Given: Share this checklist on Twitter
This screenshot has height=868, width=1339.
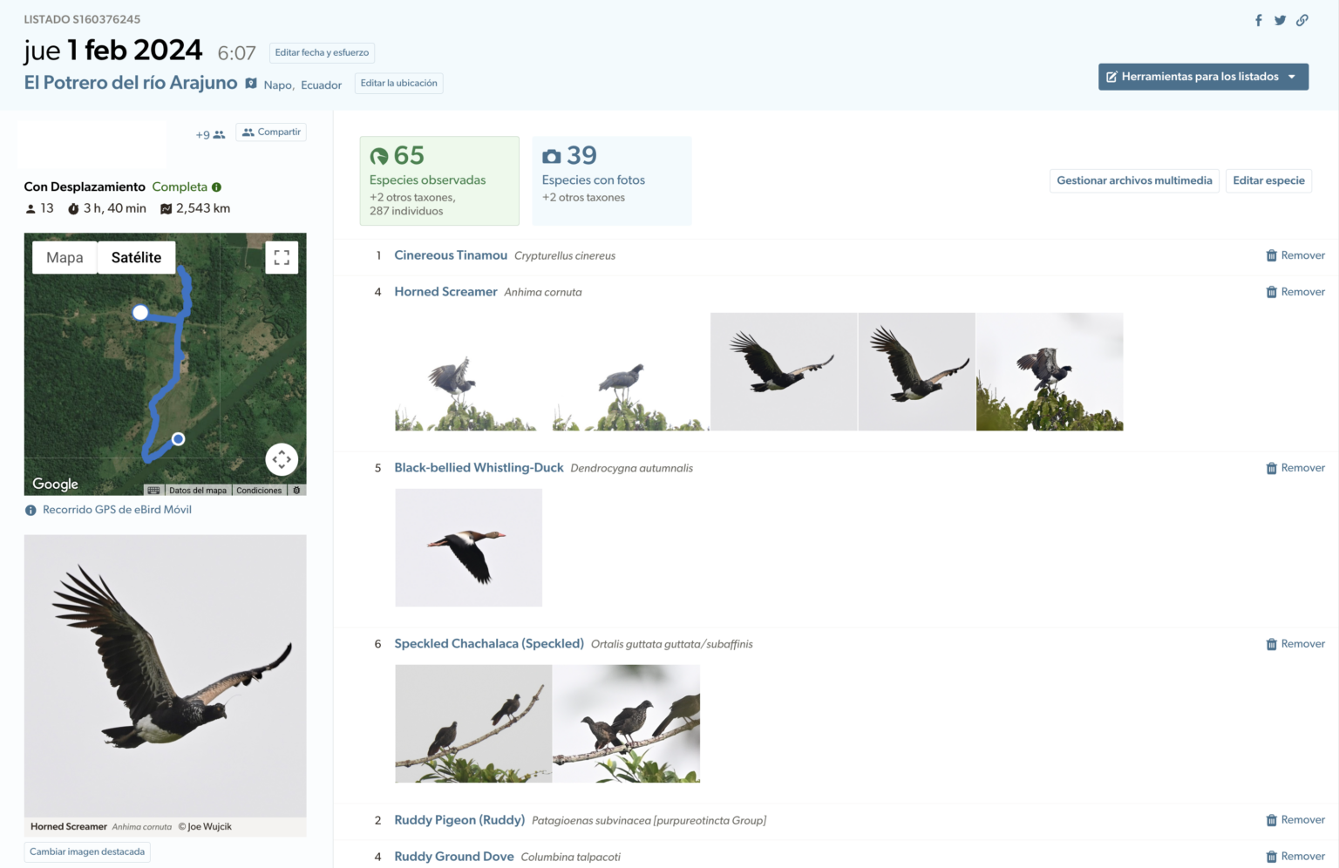Looking at the screenshot, I should point(1280,19).
